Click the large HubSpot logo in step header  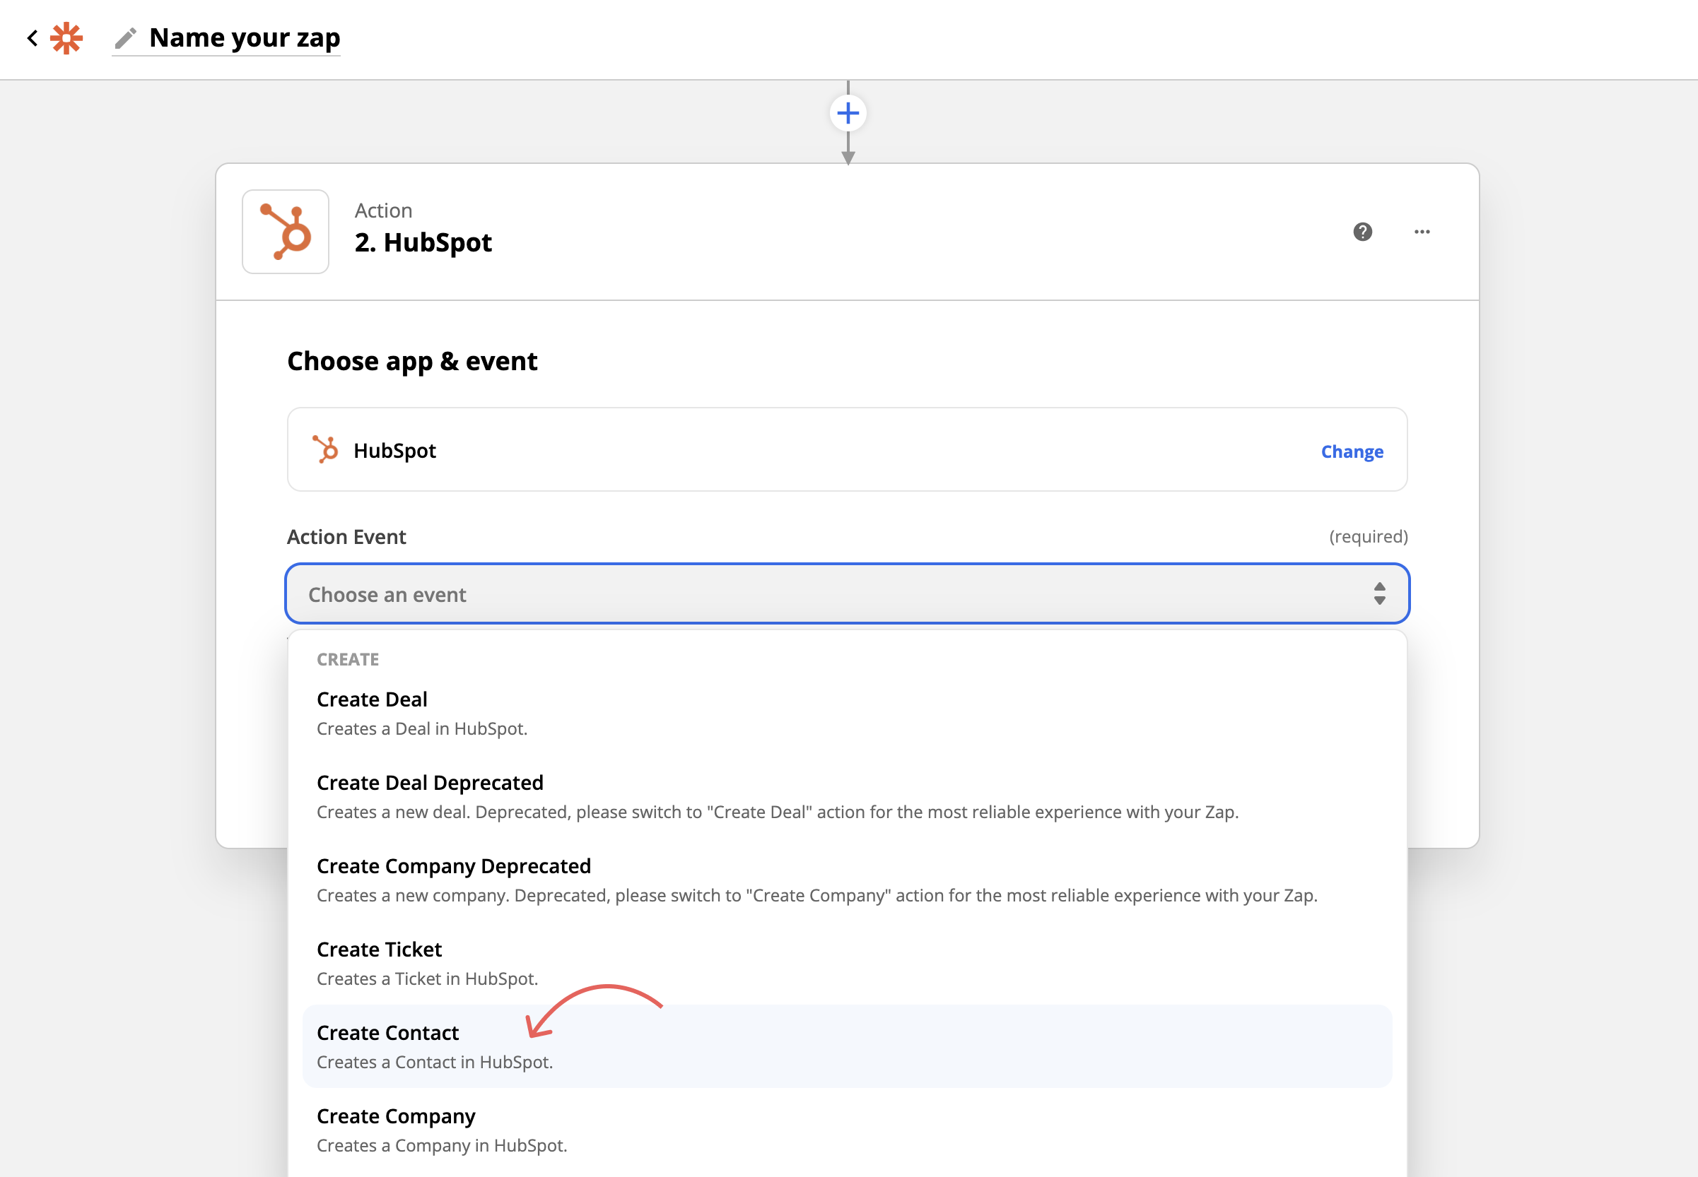[x=286, y=232]
